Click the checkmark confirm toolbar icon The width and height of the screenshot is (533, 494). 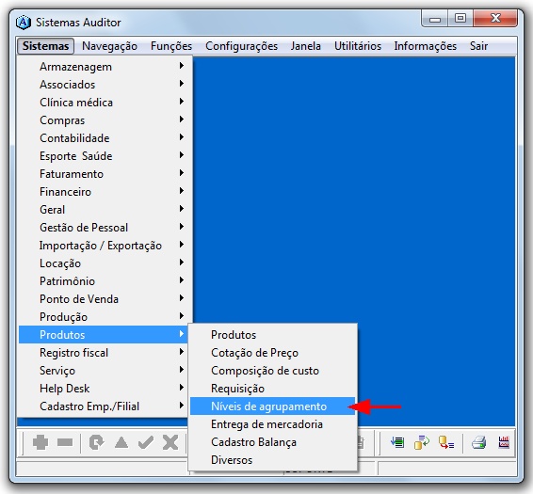tap(146, 442)
